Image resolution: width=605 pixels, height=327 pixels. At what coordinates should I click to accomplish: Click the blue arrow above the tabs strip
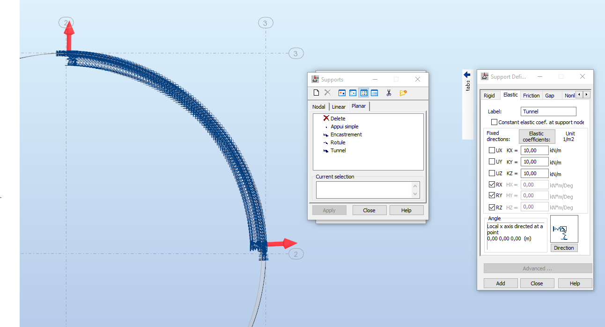[467, 74]
